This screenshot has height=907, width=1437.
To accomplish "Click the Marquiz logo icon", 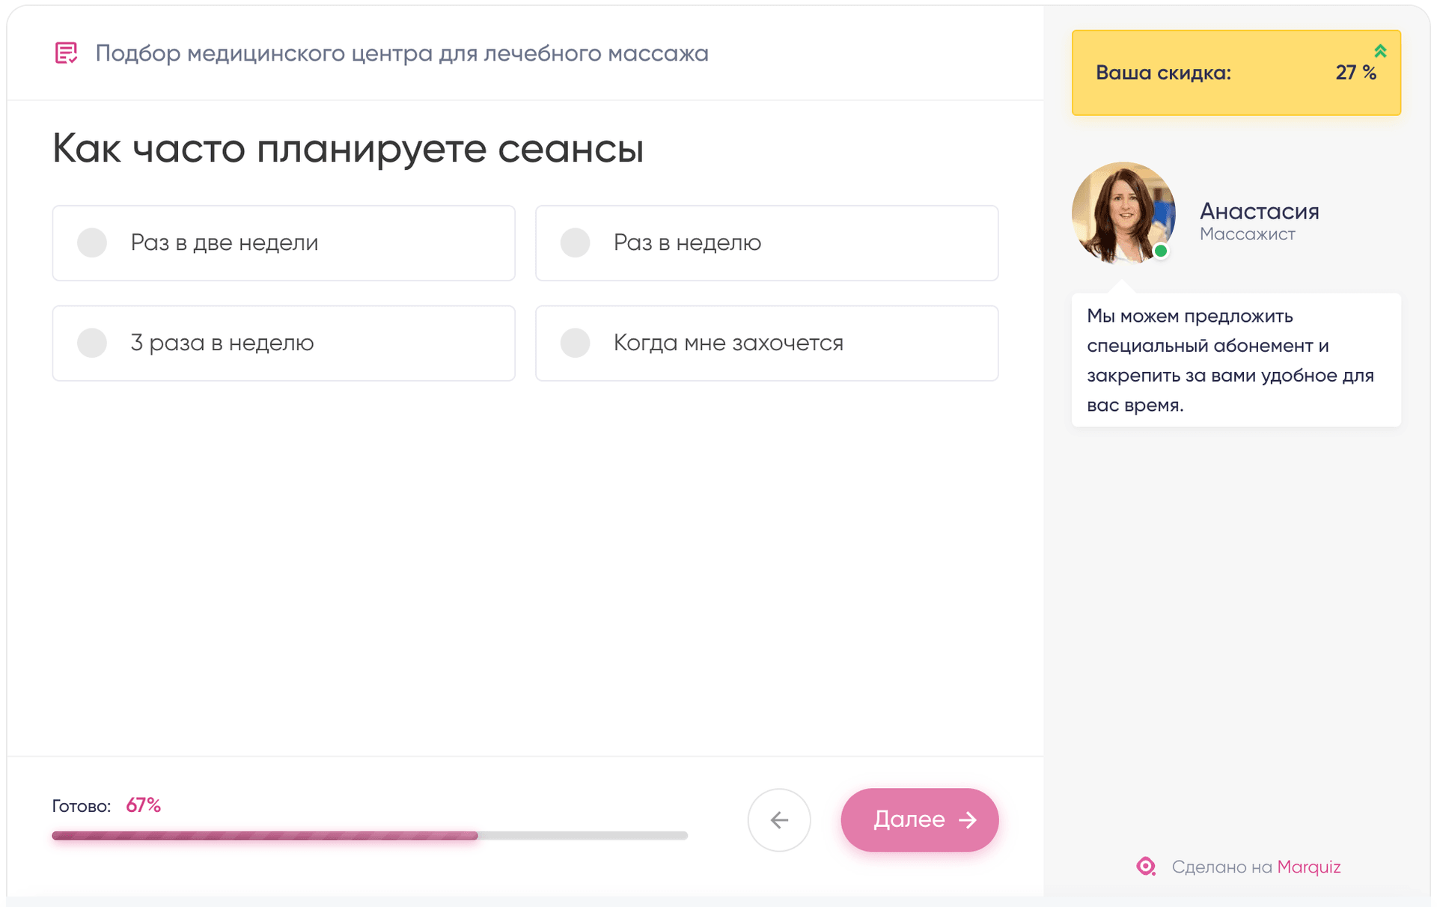I will point(1146,867).
